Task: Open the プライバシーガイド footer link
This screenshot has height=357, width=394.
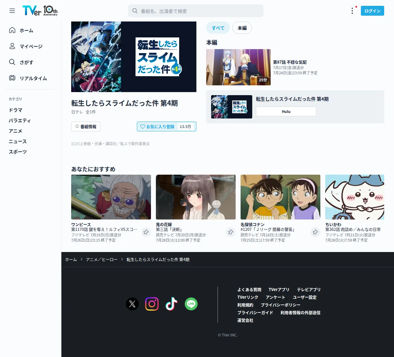Action: point(255,312)
